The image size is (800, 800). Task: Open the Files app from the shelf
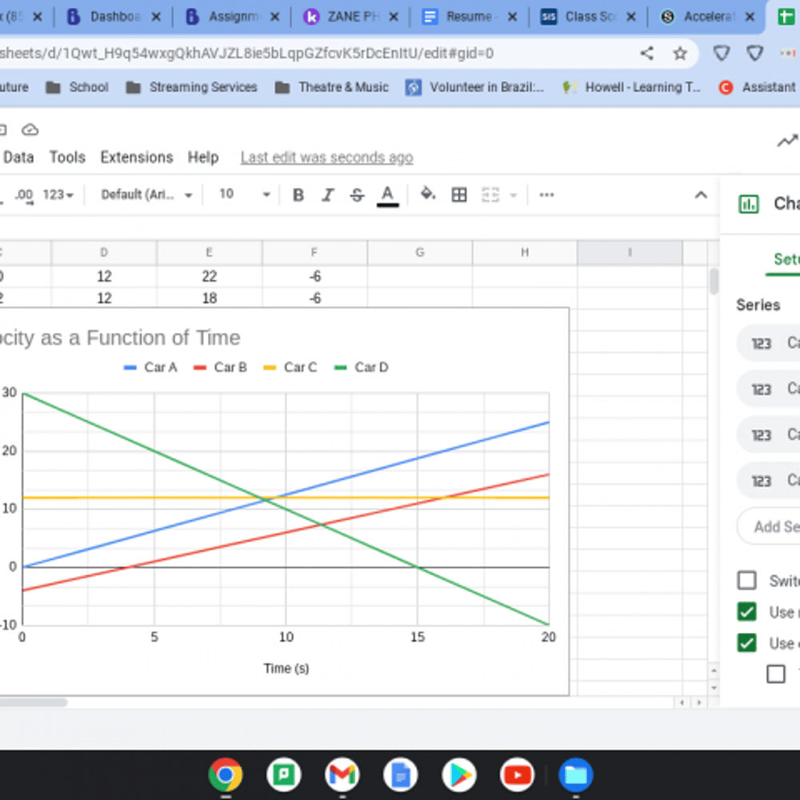[575, 775]
